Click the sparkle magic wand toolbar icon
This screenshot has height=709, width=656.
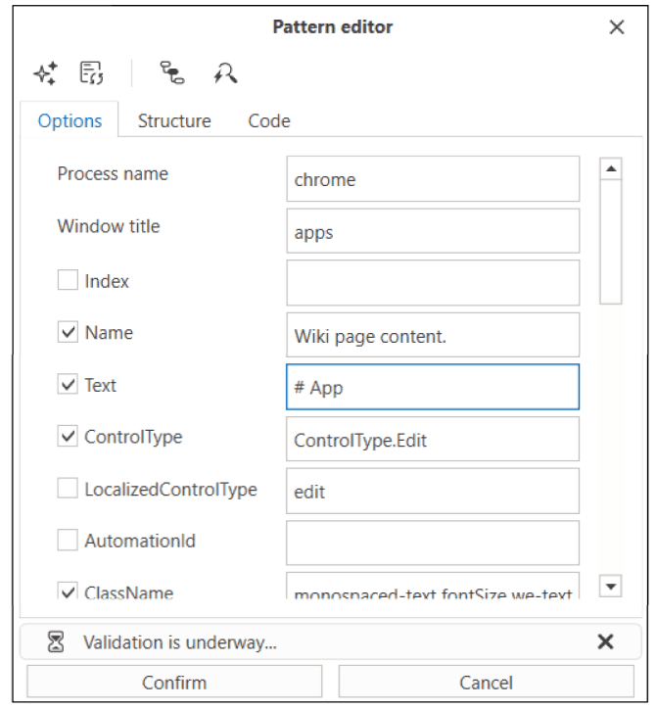[45, 73]
